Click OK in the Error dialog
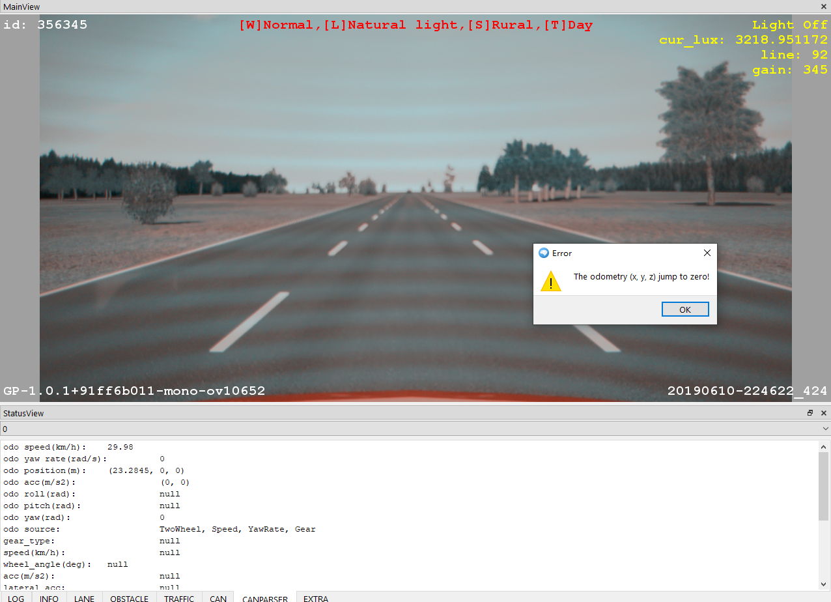 pyautogui.click(x=684, y=309)
